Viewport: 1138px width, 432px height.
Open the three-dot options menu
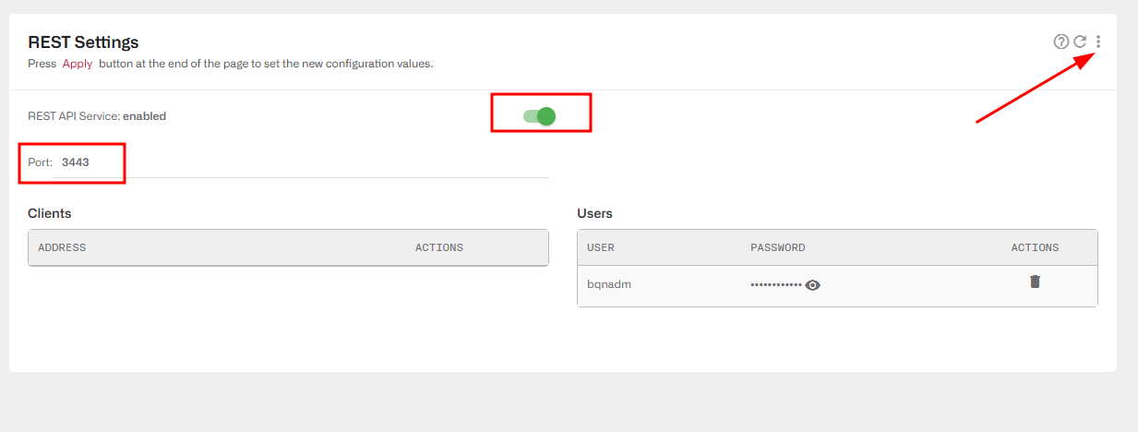(1097, 42)
